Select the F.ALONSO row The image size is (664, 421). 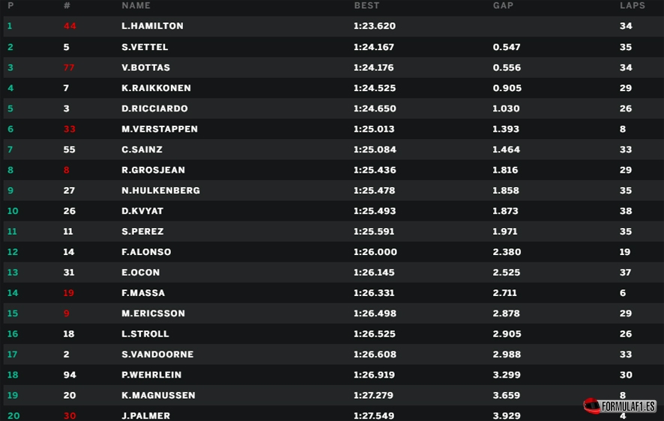click(x=332, y=252)
